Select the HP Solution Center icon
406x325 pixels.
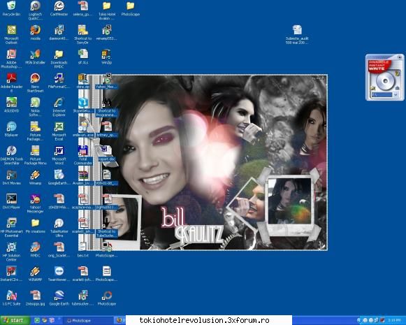[11, 252]
